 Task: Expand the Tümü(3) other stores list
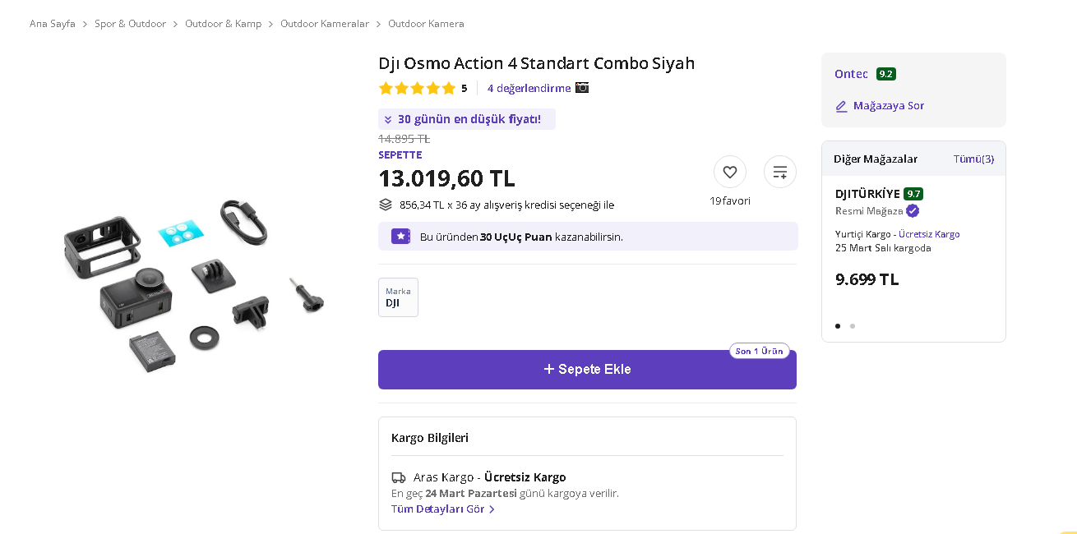click(973, 159)
